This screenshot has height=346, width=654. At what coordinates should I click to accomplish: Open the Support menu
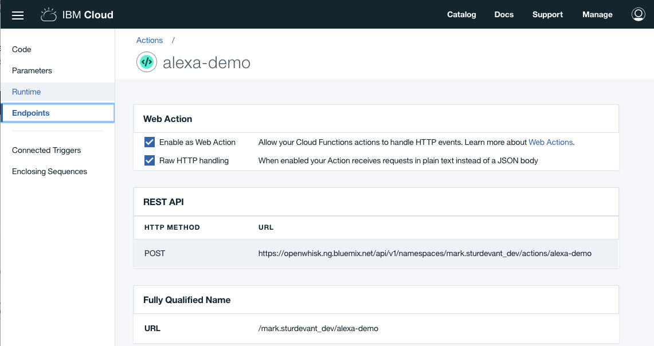(x=547, y=14)
